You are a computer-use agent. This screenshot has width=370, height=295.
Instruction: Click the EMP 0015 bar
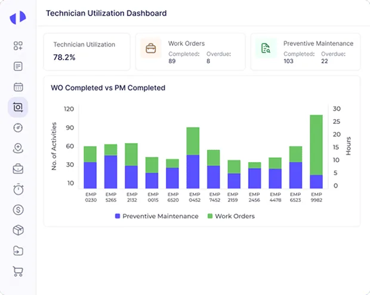[x=152, y=173]
